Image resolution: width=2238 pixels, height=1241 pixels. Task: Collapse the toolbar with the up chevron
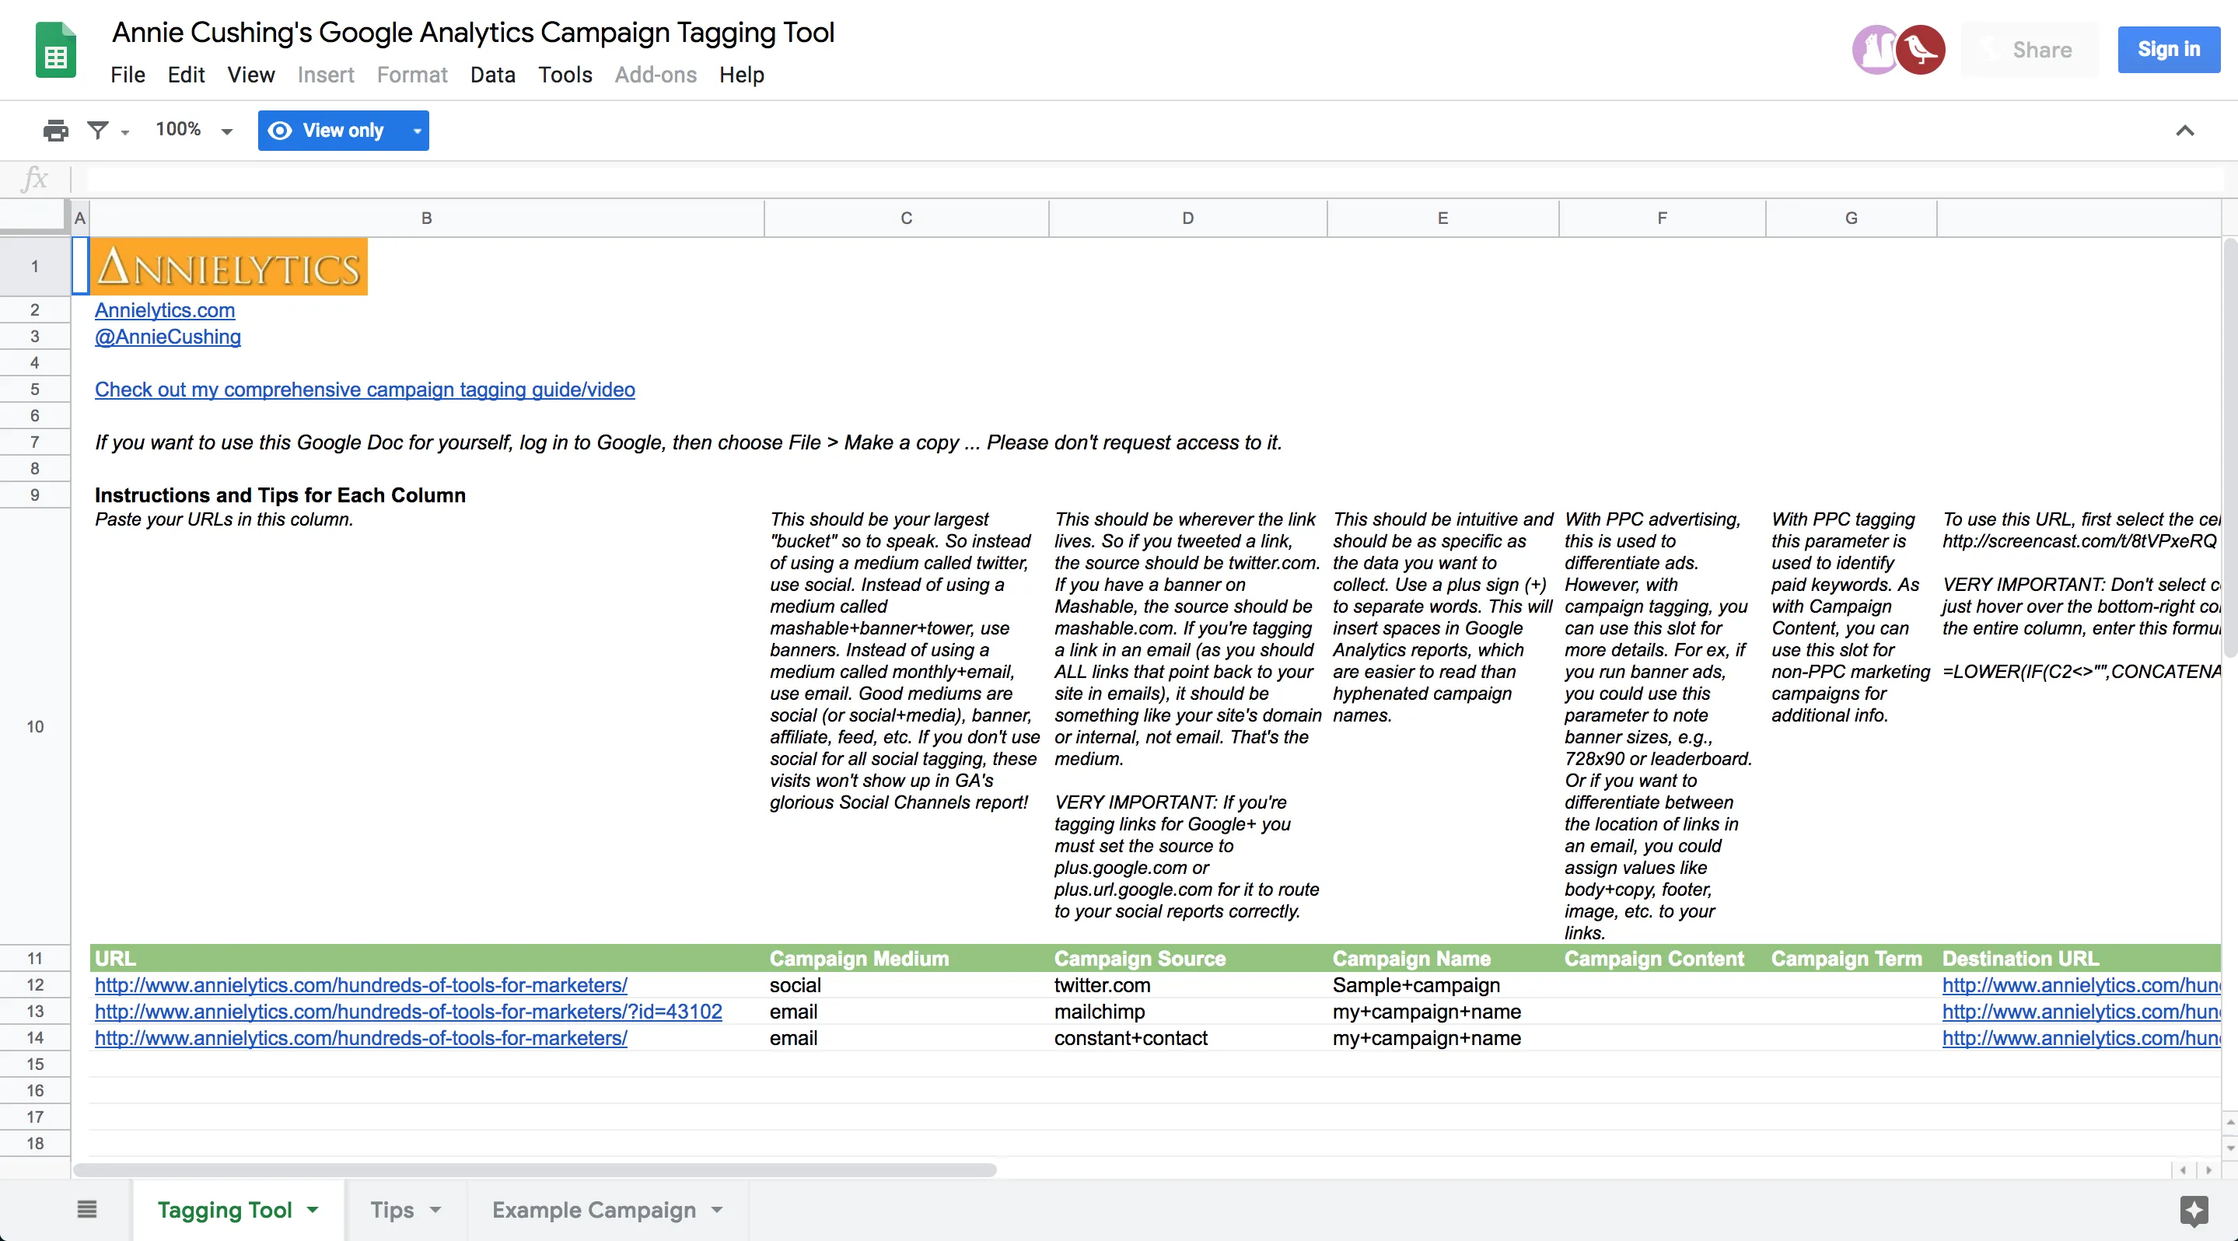click(x=2185, y=131)
